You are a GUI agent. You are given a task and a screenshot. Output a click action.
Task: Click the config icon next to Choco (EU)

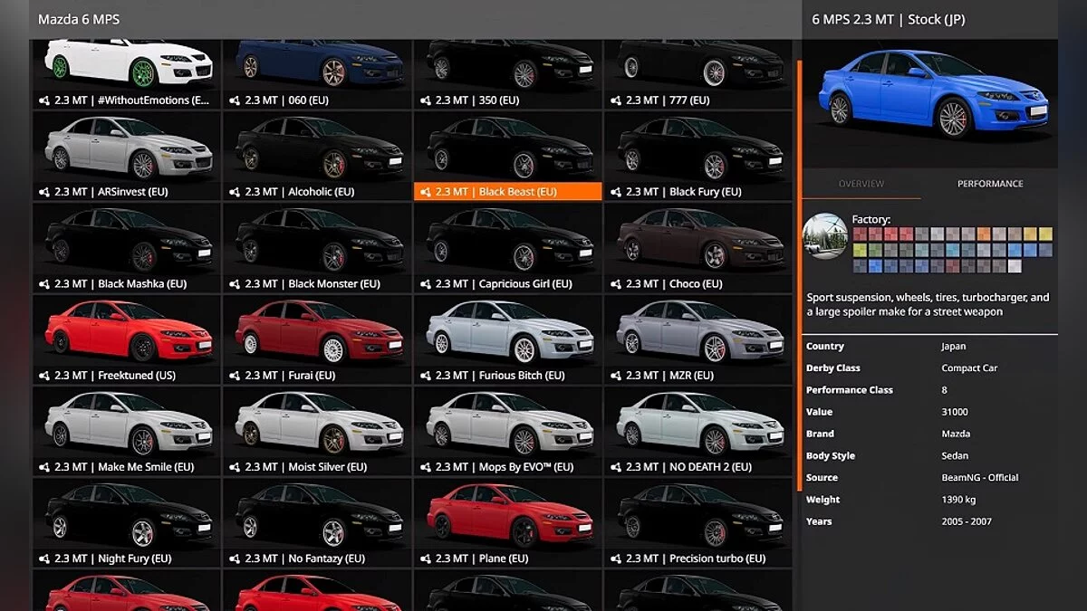point(616,284)
